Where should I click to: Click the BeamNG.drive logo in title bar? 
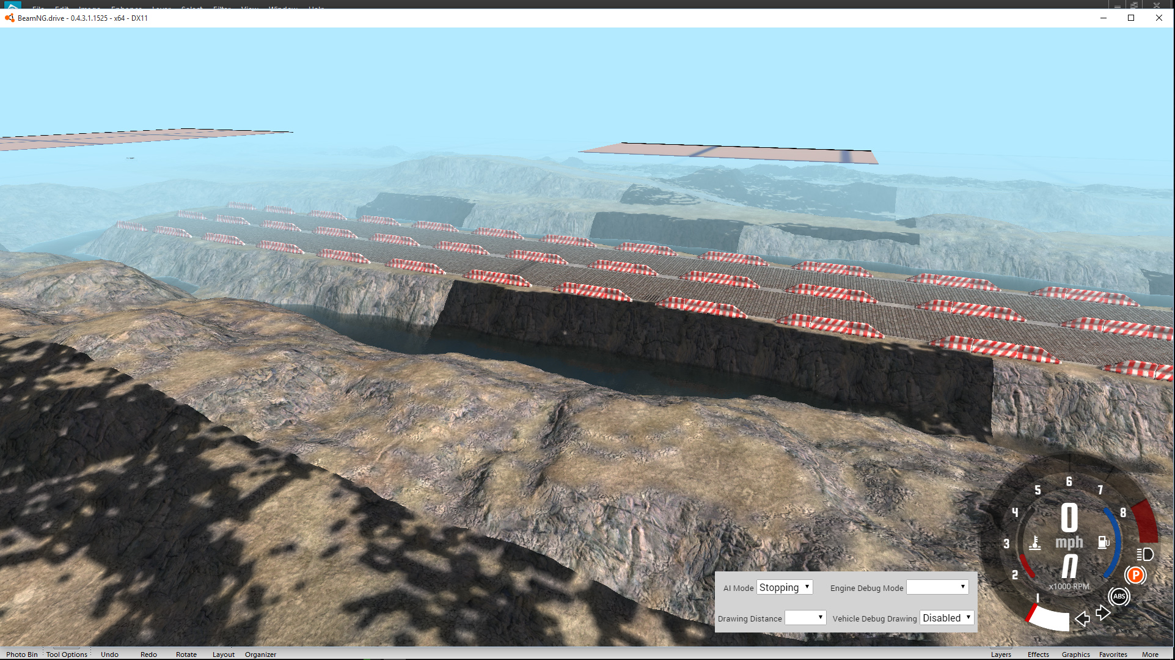click(x=9, y=18)
